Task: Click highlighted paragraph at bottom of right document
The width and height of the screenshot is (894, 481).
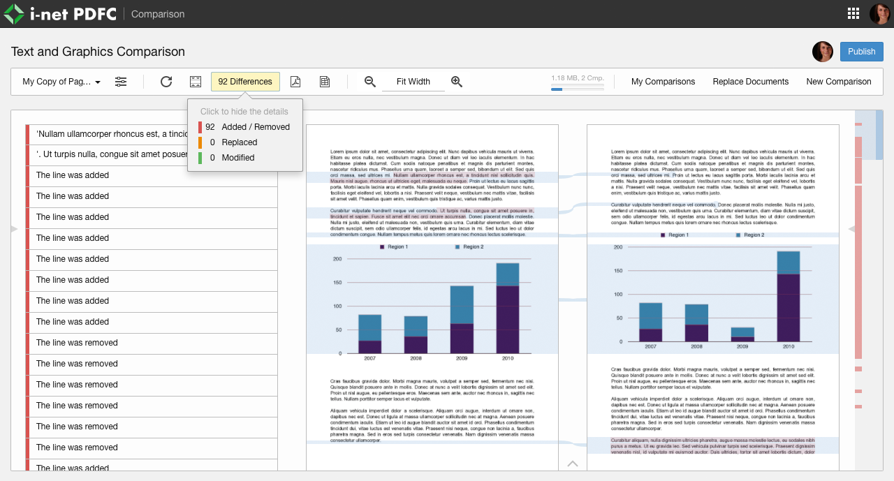Action: 712,446
